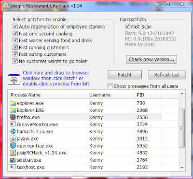Image resolution: width=193 pixels, height=179 pixels.
Task: Click Kenny username in javaw.exe row
Action: (96, 139)
